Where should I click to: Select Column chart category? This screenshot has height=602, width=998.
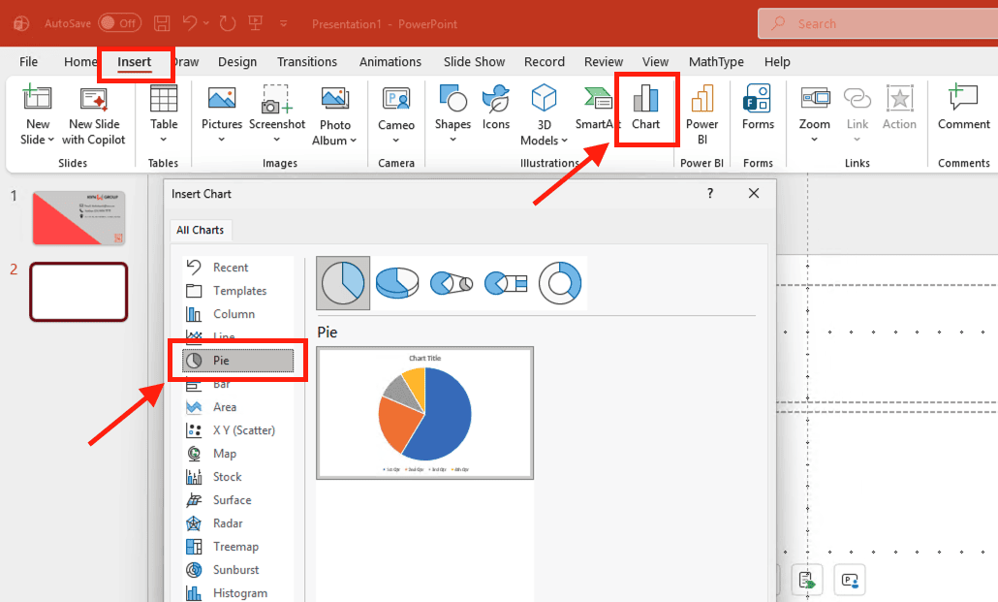238,314
